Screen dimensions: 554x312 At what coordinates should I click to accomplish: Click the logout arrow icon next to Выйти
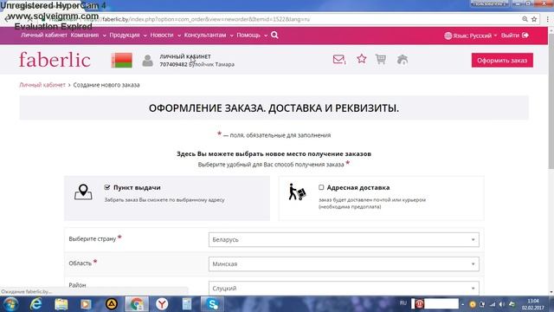(x=525, y=35)
